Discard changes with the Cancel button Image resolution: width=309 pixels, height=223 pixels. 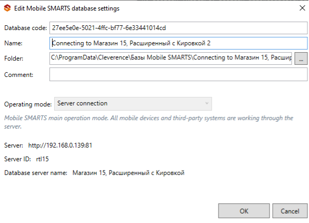[290, 211]
